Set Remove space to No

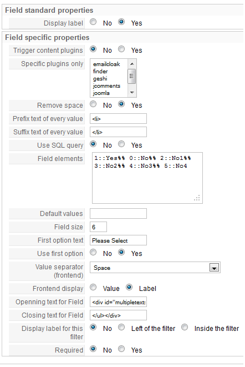[93, 104]
